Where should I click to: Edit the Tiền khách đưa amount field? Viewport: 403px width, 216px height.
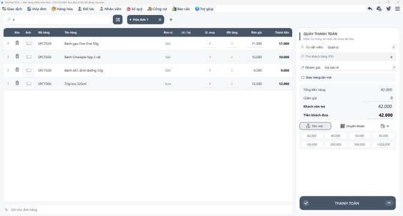click(x=380, y=115)
